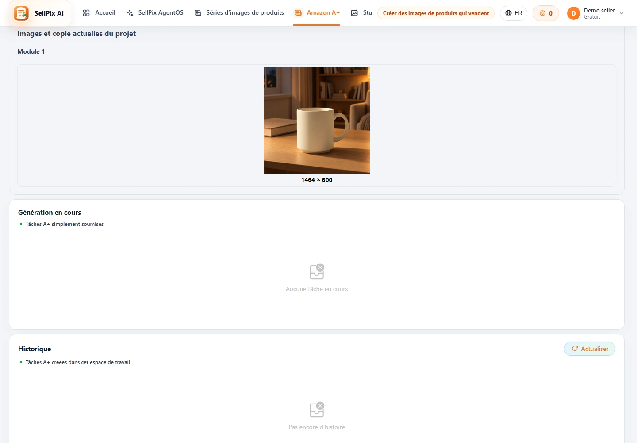Screen dimensions: 637x443
Task: Click the Tâches A+ simplement soumises text
Action: 65,224
